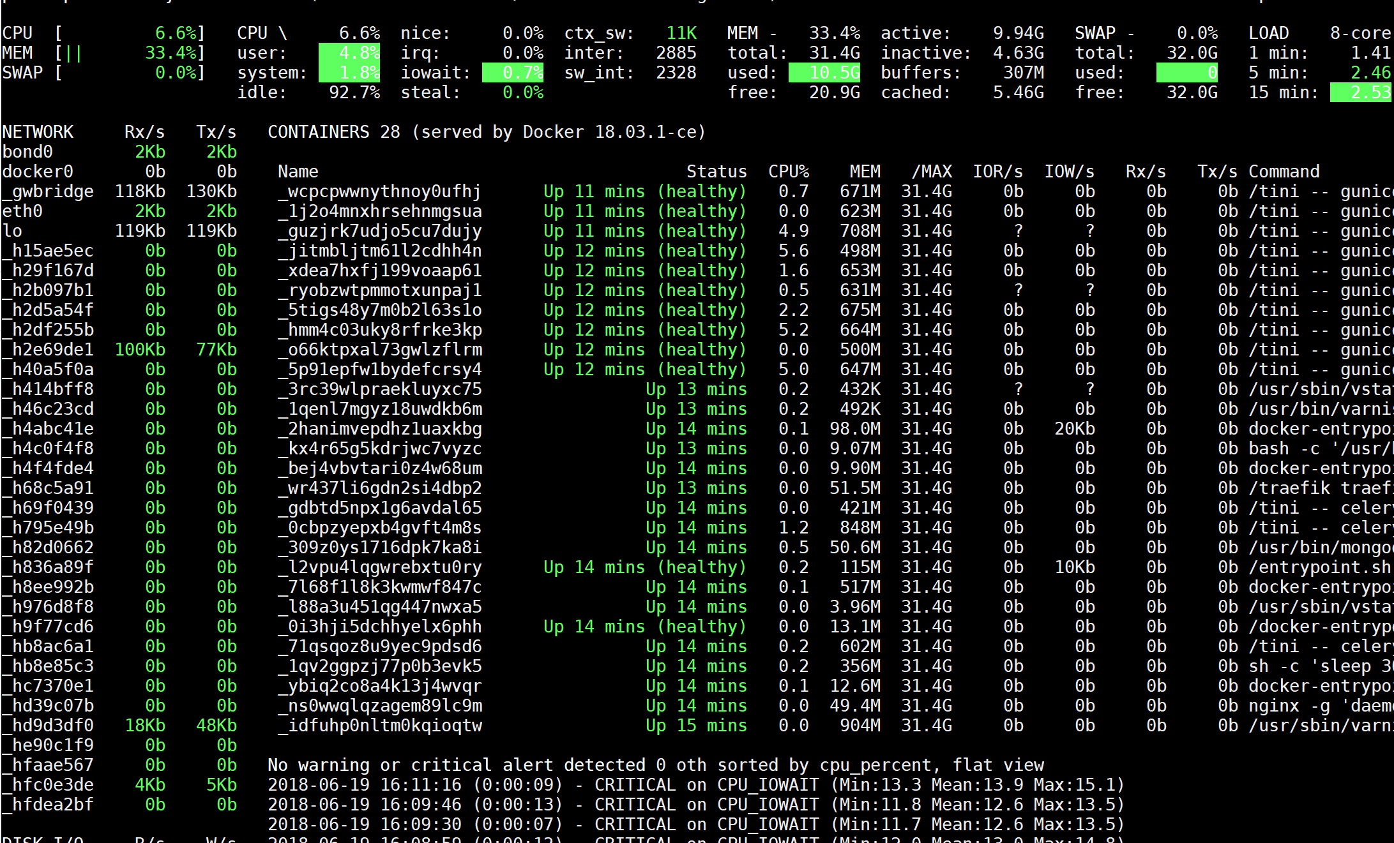The height and width of the screenshot is (843, 1394).
Task: Click the Command column header
Action: coord(1284,171)
